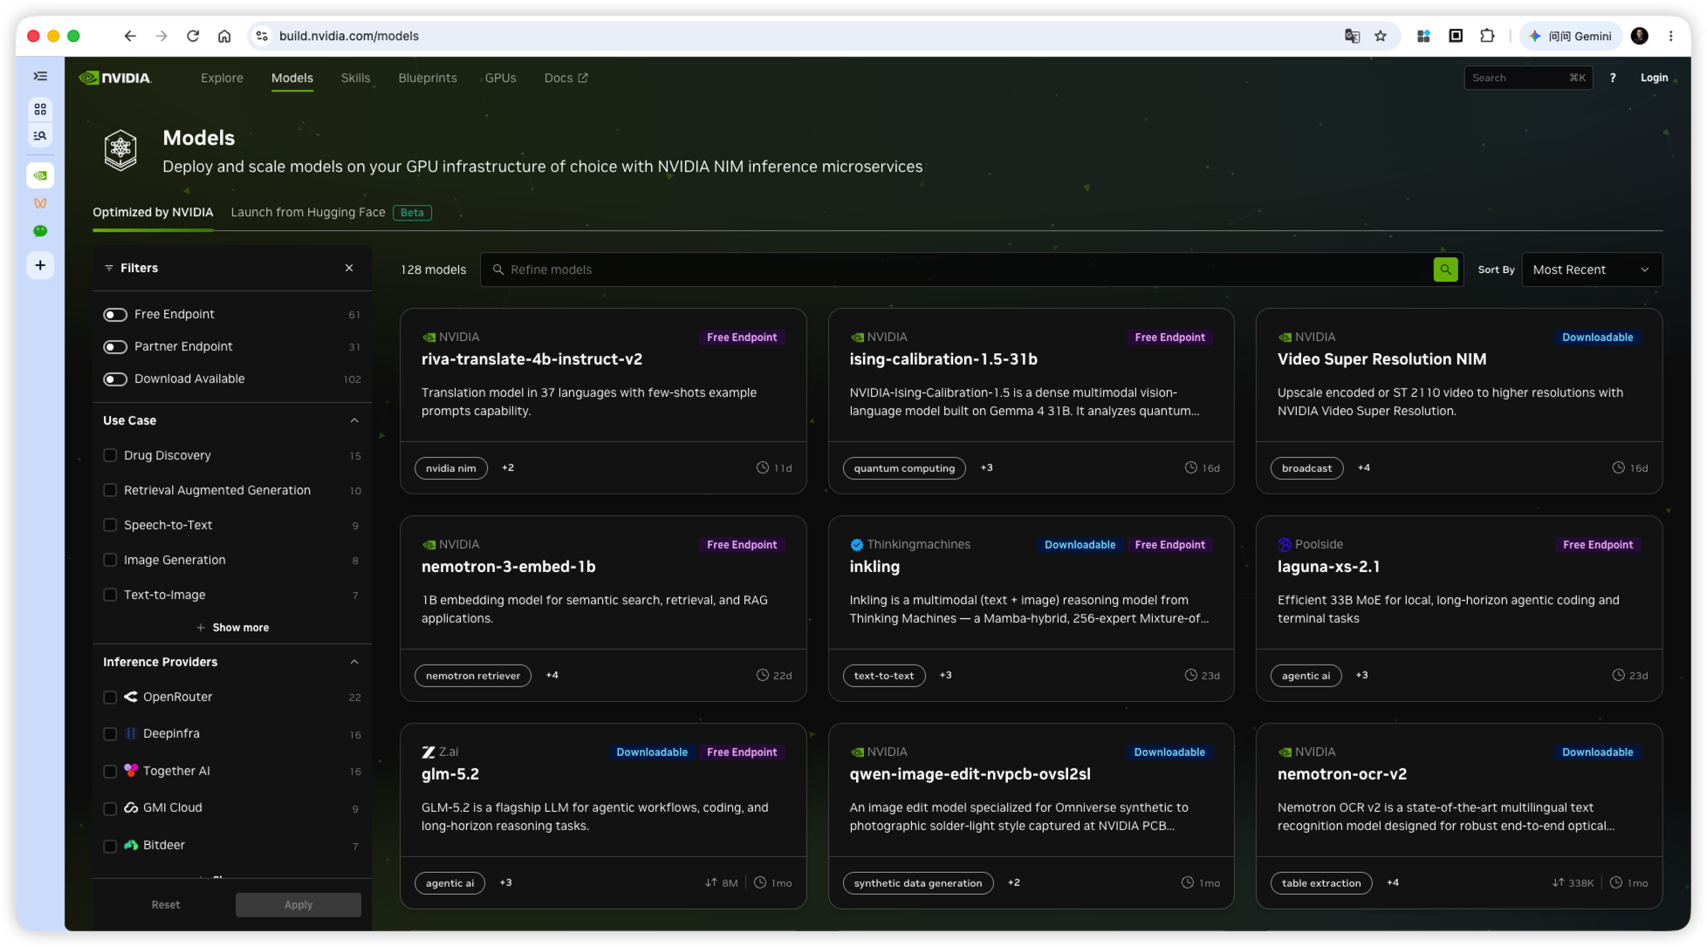
Task: Collapse the Inference Providers section chevron
Action: click(354, 662)
